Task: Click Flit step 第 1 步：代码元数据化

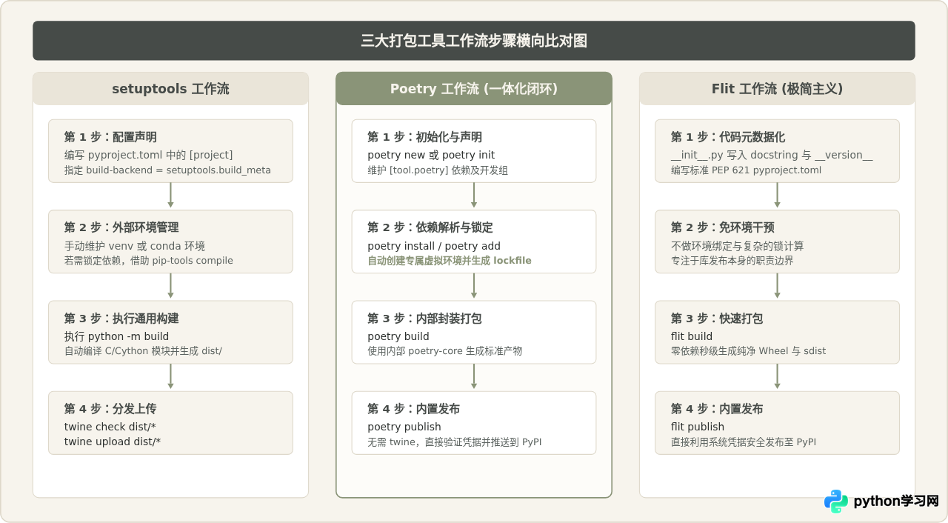Action: click(x=777, y=151)
